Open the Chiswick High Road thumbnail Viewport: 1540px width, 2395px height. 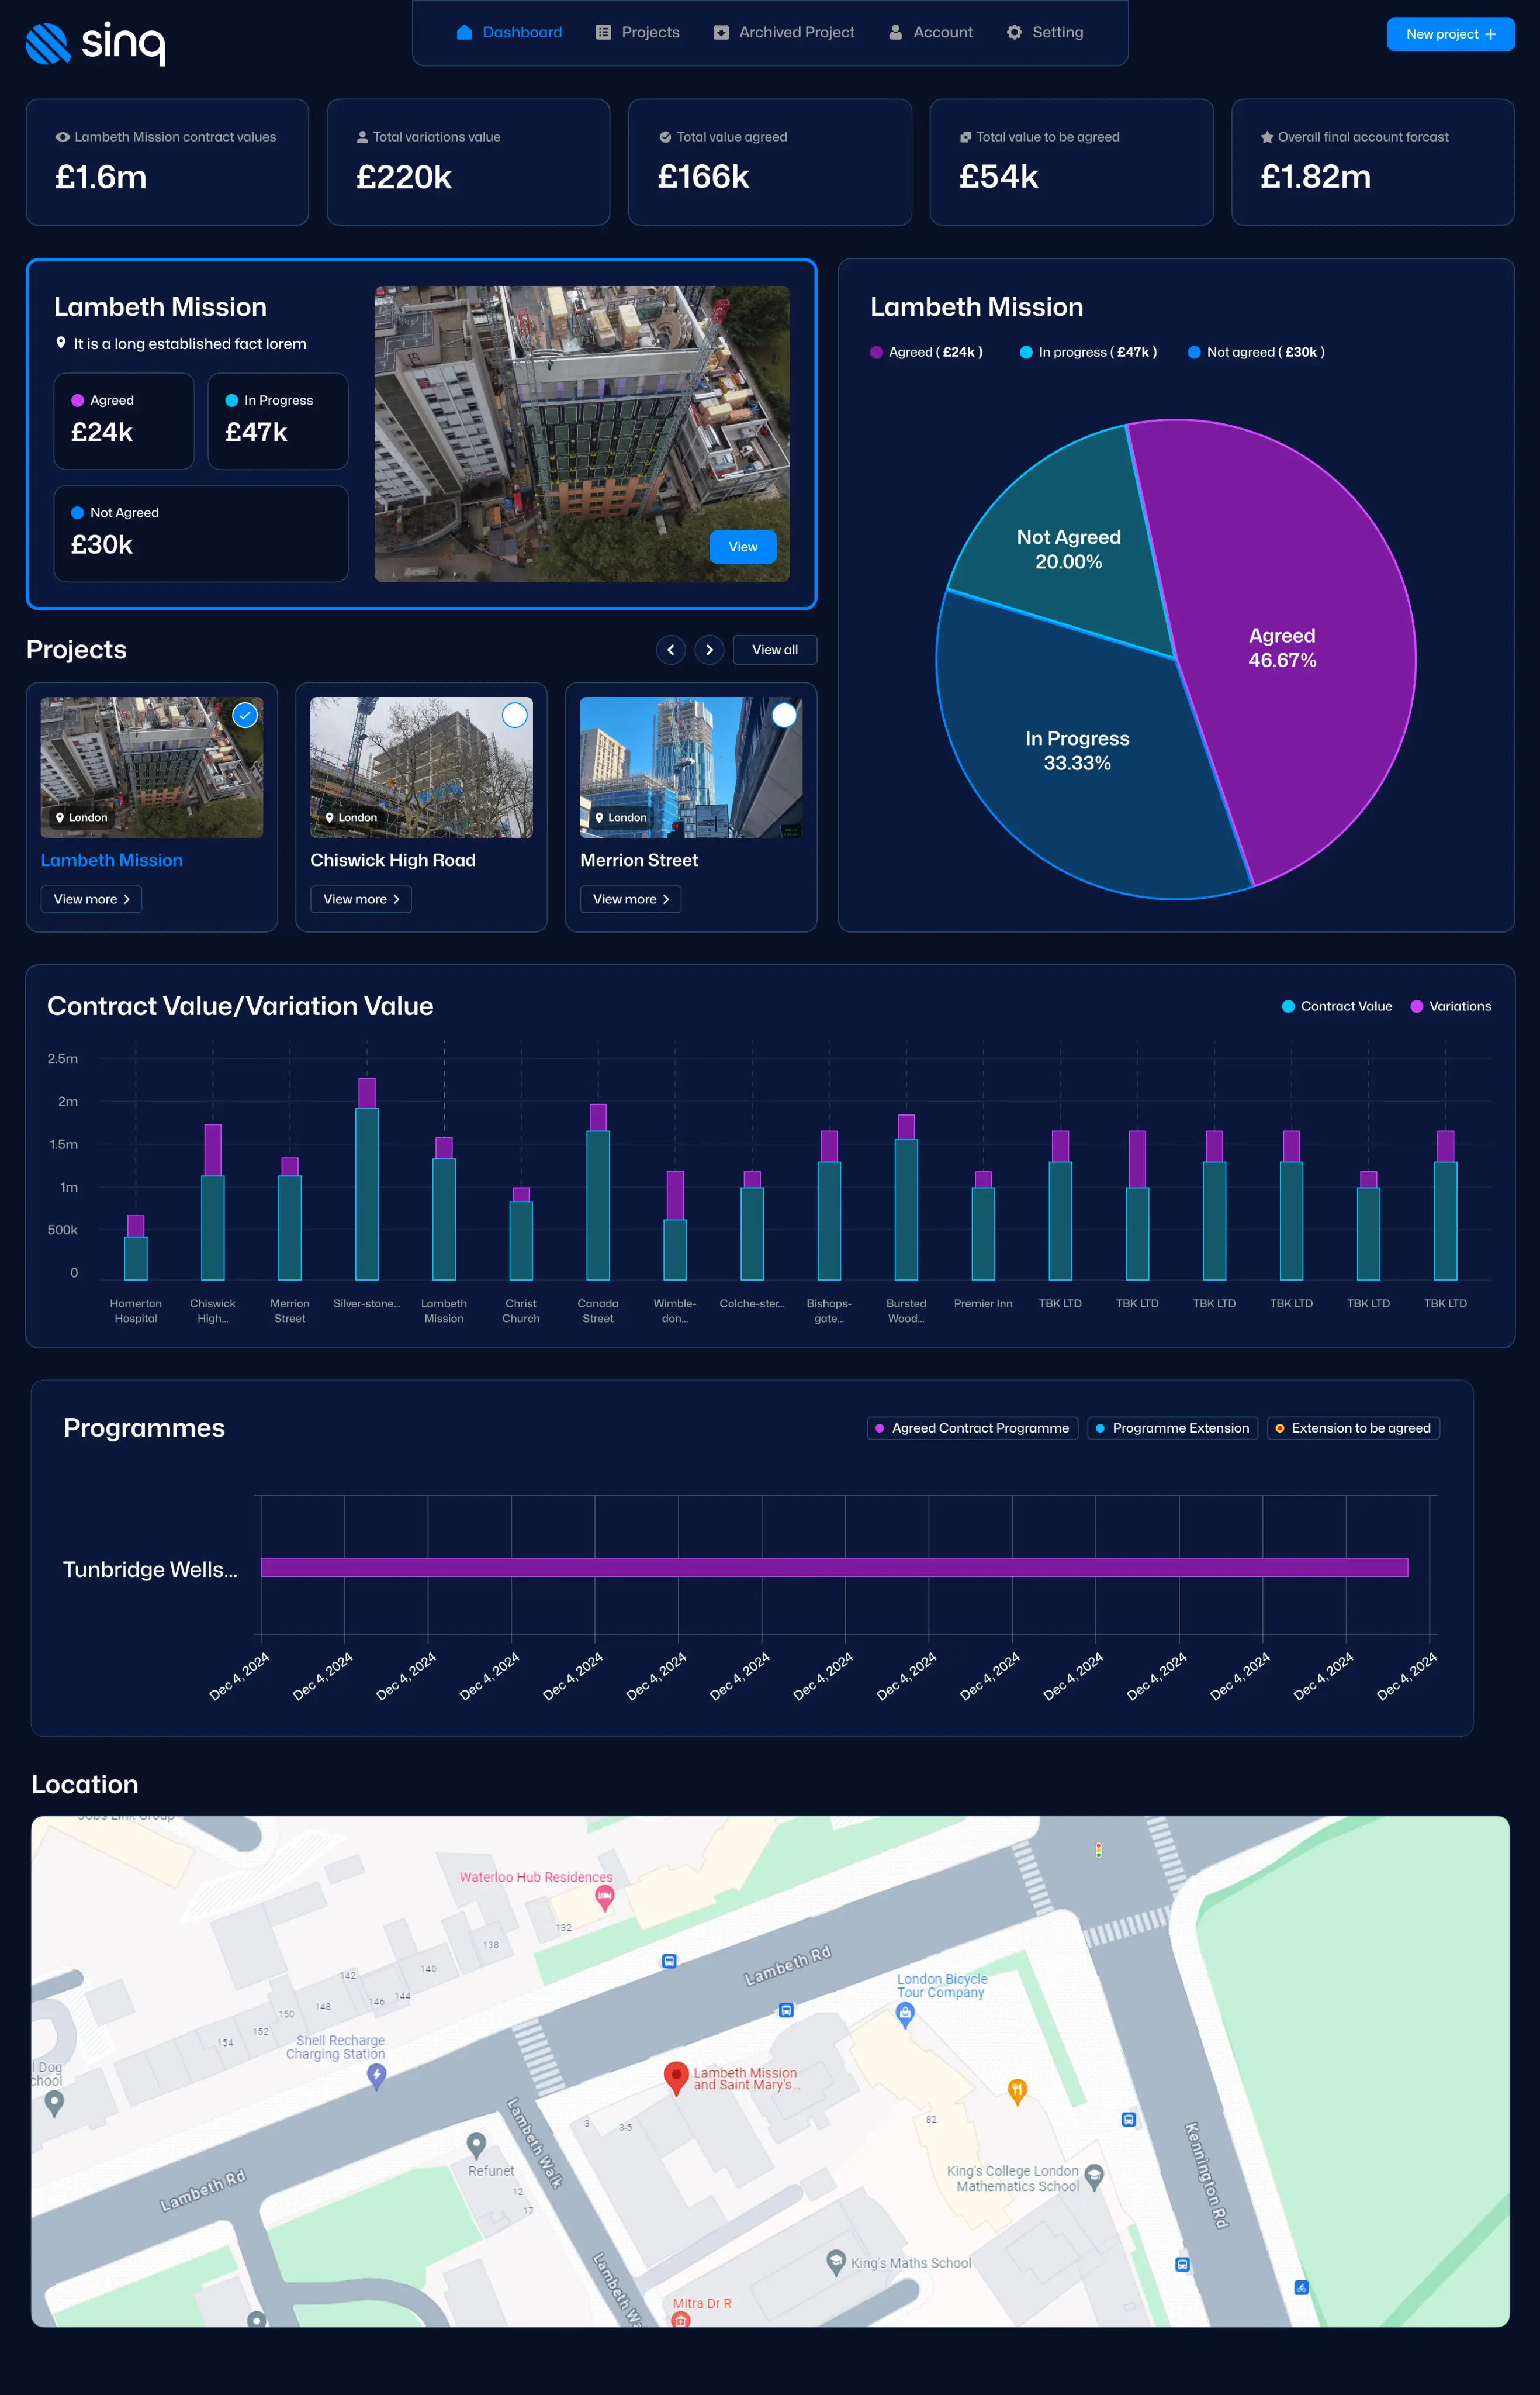(421, 767)
